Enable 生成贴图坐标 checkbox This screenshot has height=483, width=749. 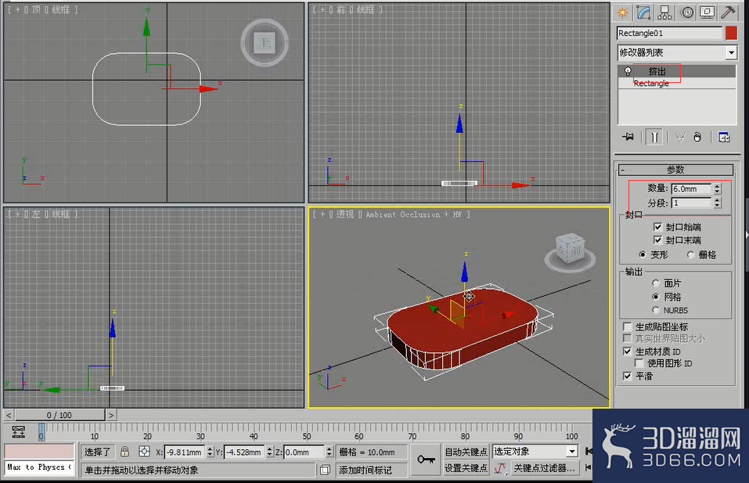pyautogui.click(x=628, y=326)
